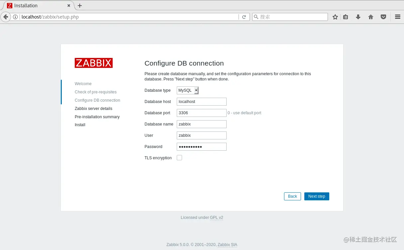Select the Zabbix server details step
Image resolution: width=404 pixels, height=250 pixels.
[93, 109]
